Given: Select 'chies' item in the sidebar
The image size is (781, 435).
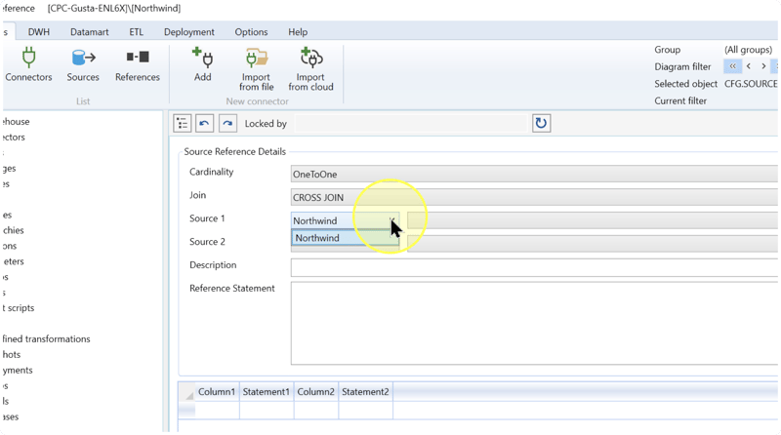Looking at the screenshot, I should 13,230.
